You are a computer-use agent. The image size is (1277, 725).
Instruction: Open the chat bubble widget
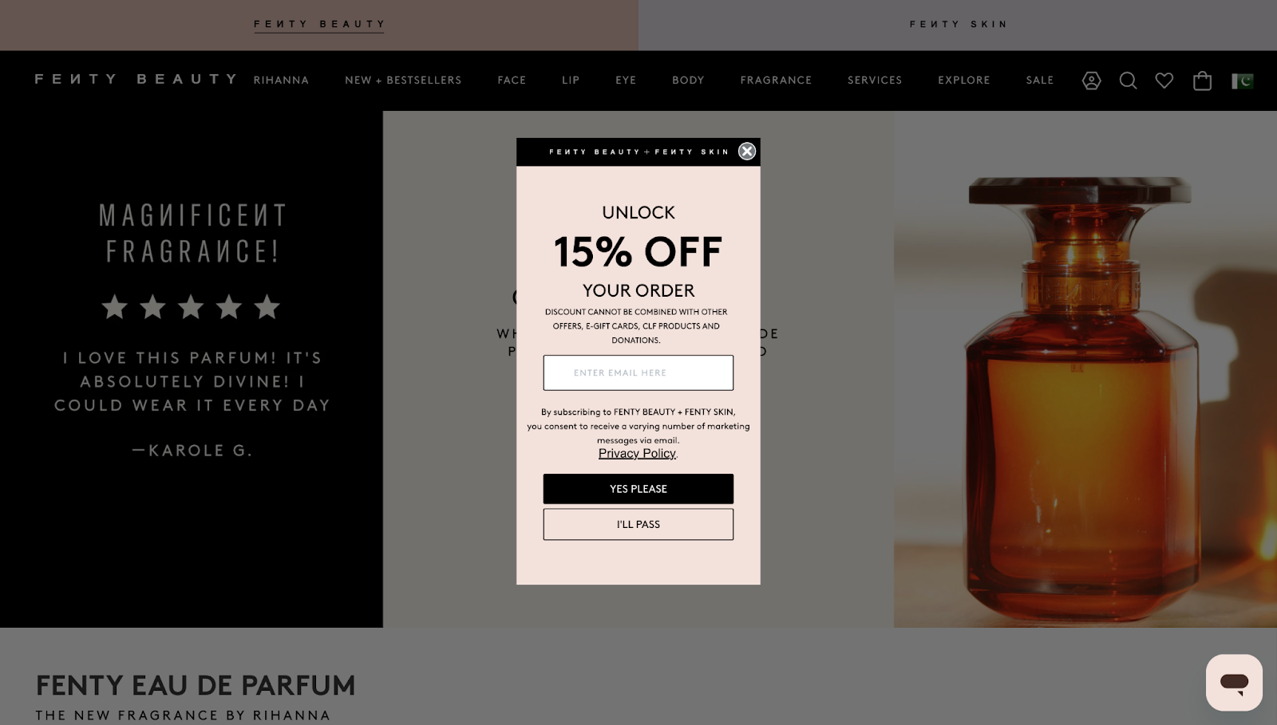[x=1234, y=683]
